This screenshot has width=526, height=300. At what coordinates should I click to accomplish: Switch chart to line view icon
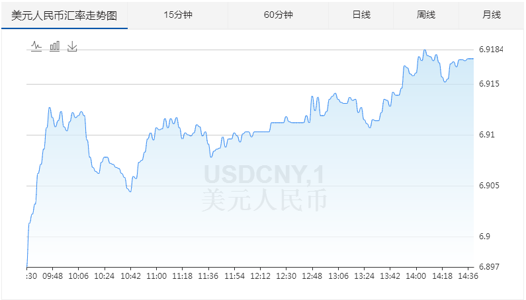(36, 46)
